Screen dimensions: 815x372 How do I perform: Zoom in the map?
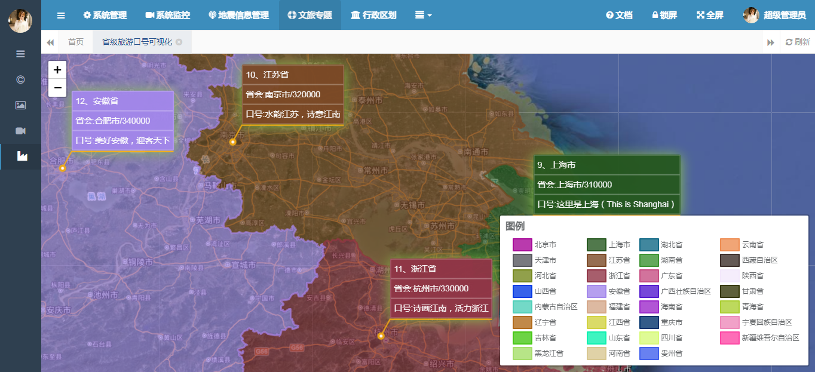(x=57, y=69)
